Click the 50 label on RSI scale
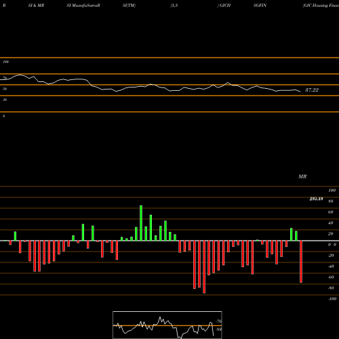Image resolution: width=339 pixels, height=339 pixels. point(5,89)
